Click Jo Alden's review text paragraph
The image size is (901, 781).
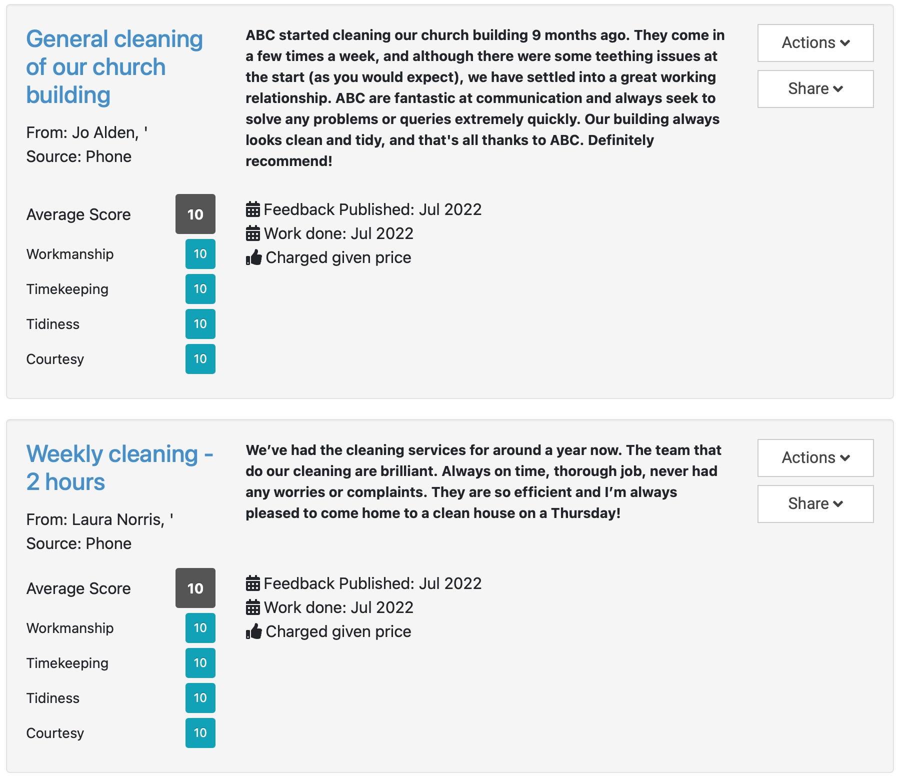484,98
